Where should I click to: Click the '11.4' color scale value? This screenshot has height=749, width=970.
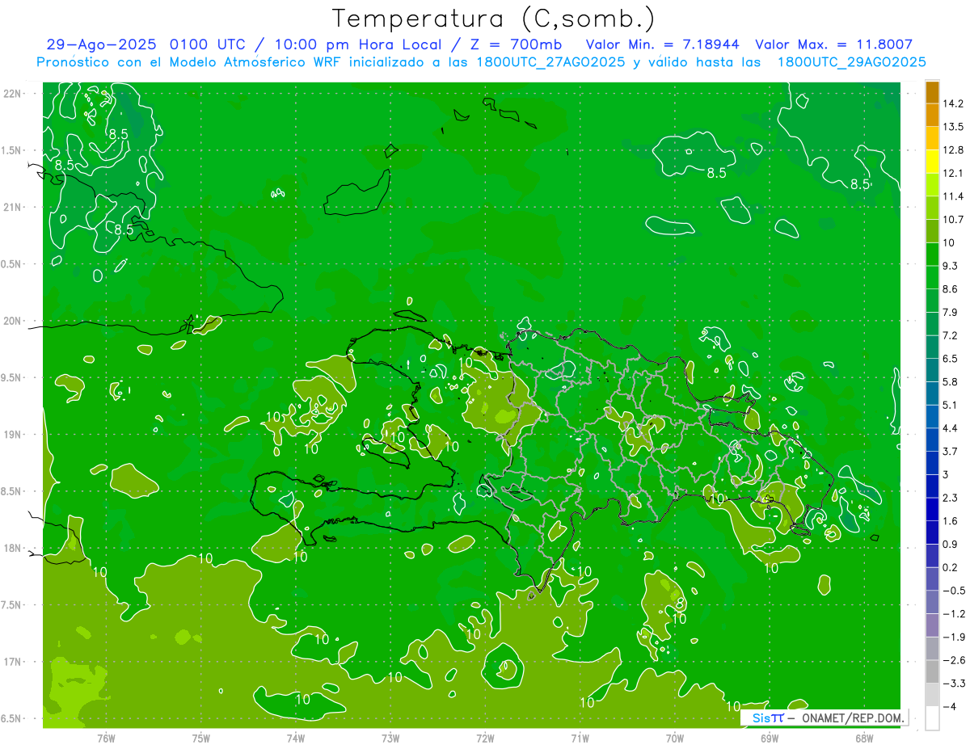point(953,196)
